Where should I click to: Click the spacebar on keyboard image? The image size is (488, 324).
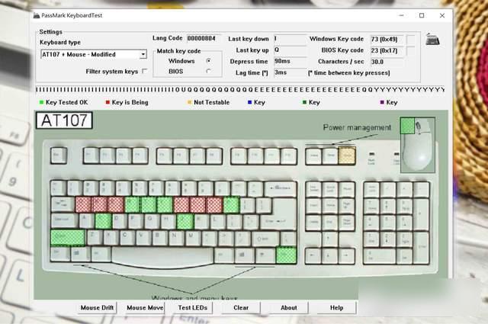[162, 256]
